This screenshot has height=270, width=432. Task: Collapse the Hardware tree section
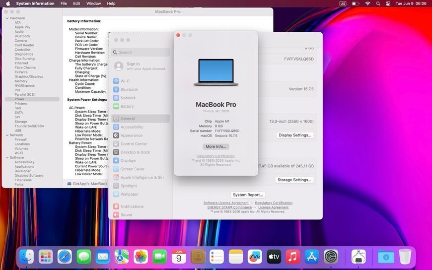tap(7, 18)
